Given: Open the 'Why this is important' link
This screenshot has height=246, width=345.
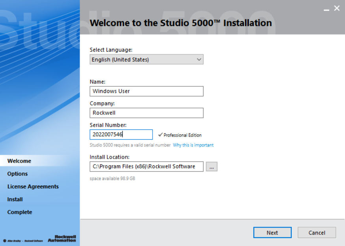Looking at the screenshot, I should (x=193, y=145).
